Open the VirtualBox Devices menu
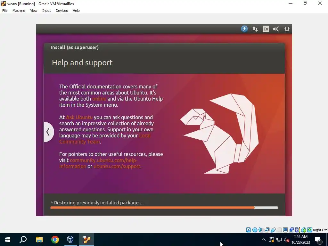 61,11
